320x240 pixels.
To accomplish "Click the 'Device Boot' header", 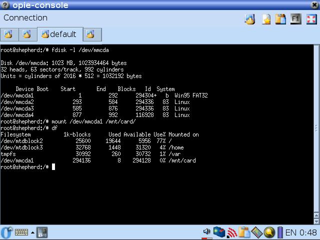I will tap(32, 89).
